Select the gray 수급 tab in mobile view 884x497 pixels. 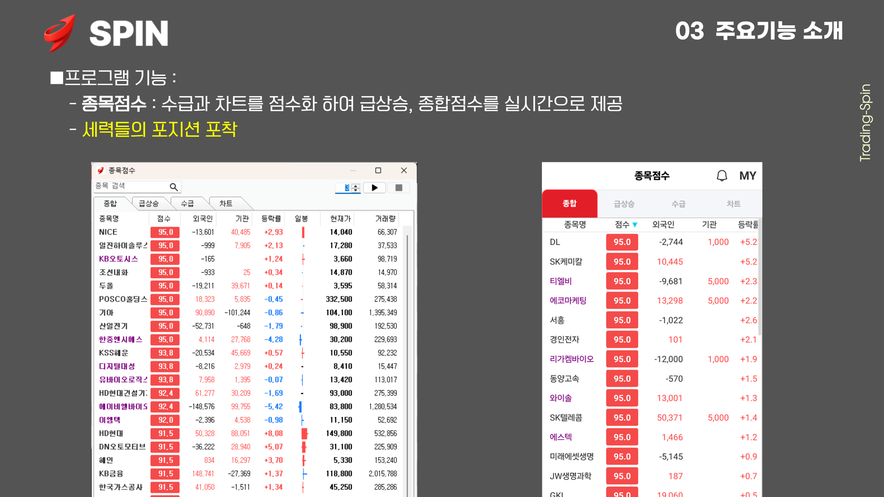click(678, 204)
